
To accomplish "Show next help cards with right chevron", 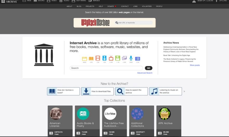I will 184,91.
